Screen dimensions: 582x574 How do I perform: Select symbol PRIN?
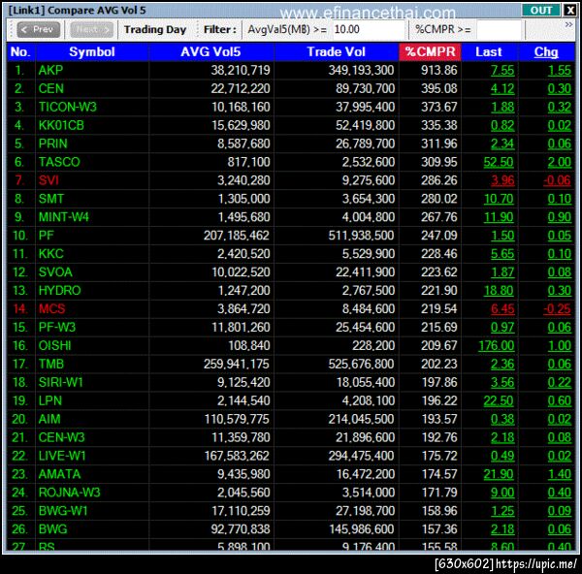click(52, 143)
